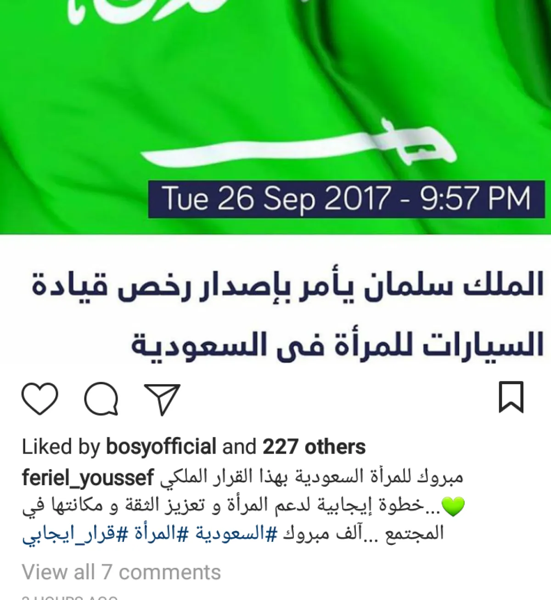
Task: Open comments via the speech bubble icon
Action: click(x=101, y=398)
